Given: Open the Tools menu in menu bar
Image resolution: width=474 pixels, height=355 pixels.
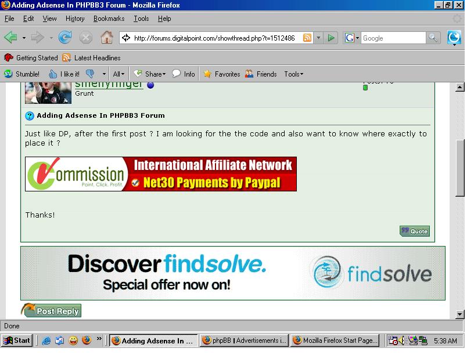Looking at the screenshot, I should (141, 19).
